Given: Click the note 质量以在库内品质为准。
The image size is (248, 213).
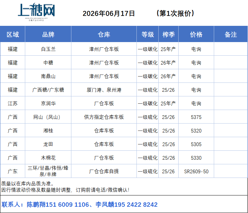Looking at the screenshot, I should (28, 184).
